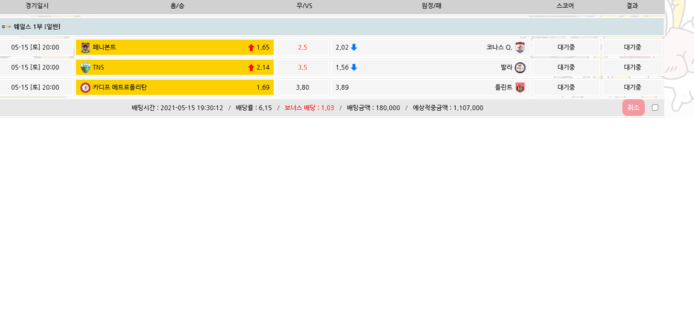Image resolution: width=694 pixels, height=309 pixels.
Task: Click the 2.5 handicap value cell
Action: [x=302, y=47]
